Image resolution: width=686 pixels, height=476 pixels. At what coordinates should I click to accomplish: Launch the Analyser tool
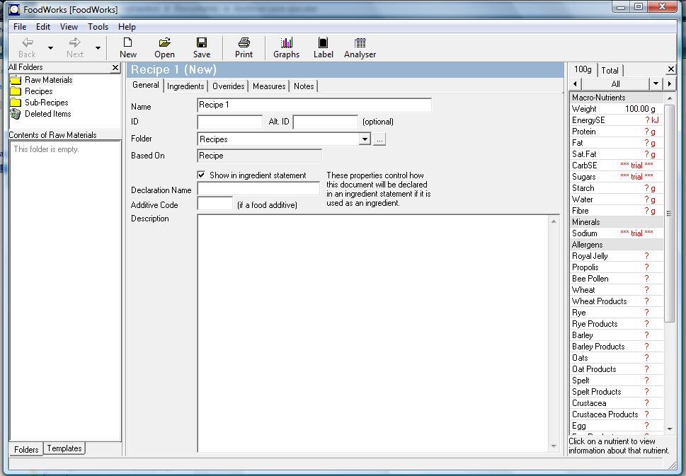tap(359, 47)
